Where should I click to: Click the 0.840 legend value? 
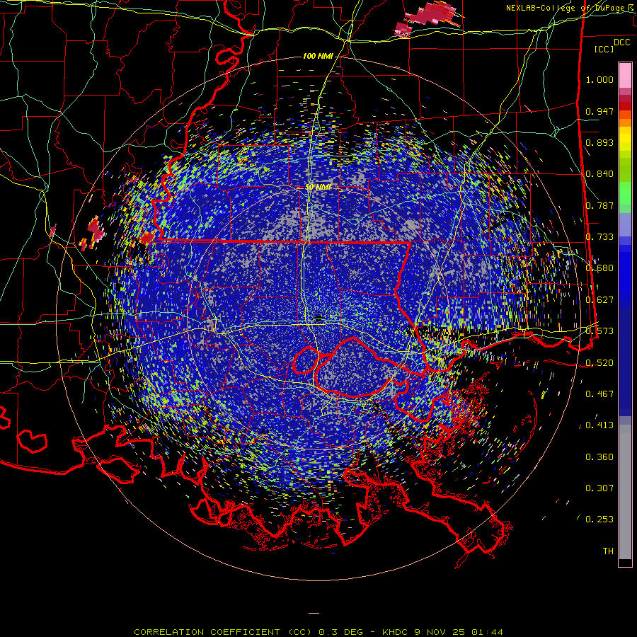pyautogui.click(x=599, y=174)
